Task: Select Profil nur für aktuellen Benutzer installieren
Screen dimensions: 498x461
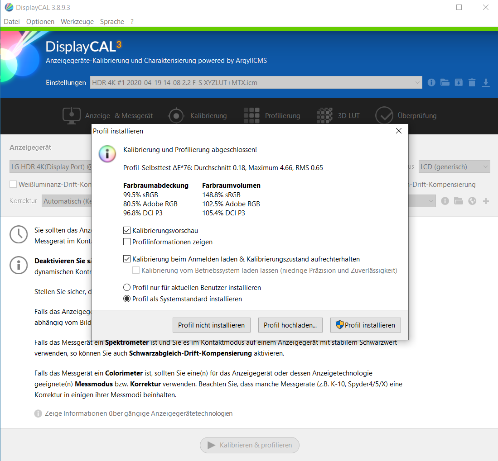Action: pyautogui.click(x=127, y=288)
